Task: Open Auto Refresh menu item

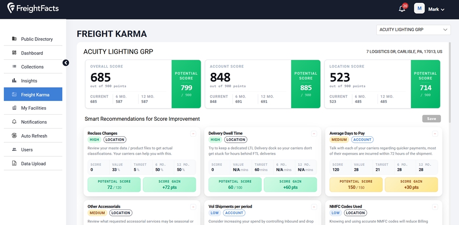Action: tap(33, 136)
